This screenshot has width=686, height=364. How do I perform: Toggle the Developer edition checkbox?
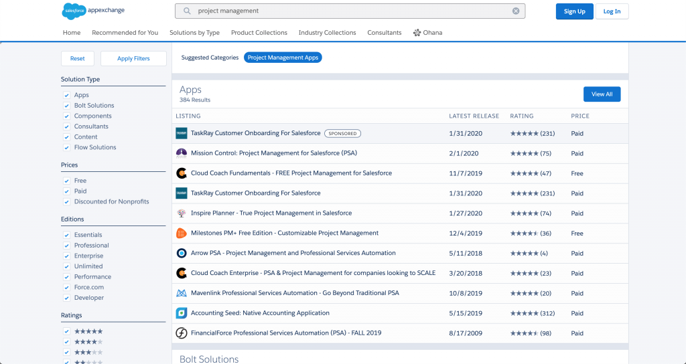point(66,298)
